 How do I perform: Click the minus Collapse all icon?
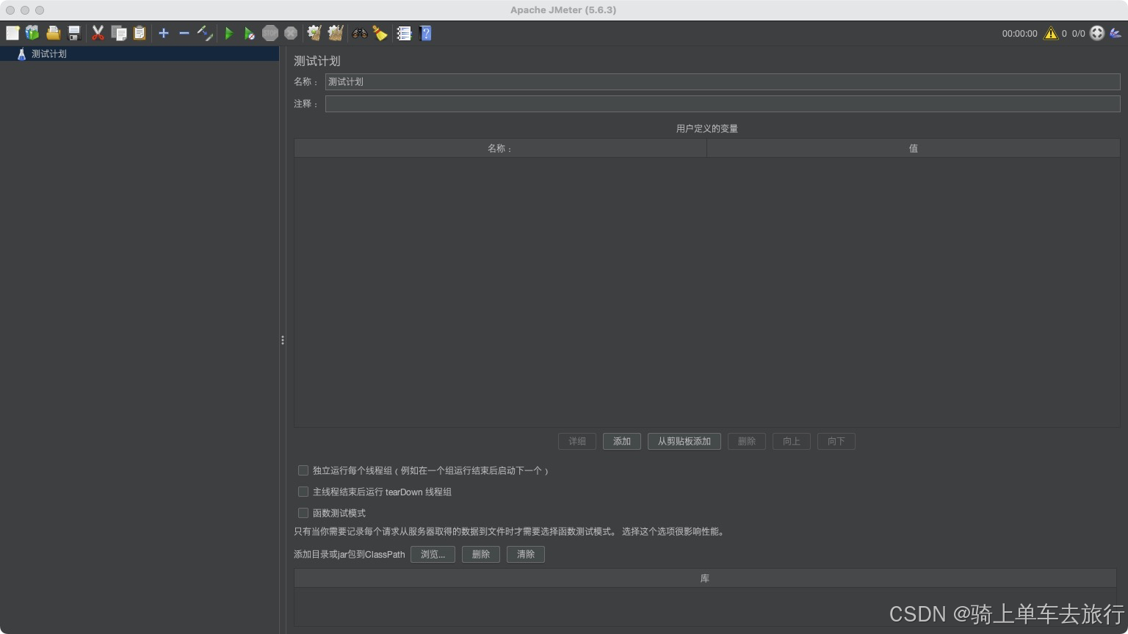click(x=184, y=33)
